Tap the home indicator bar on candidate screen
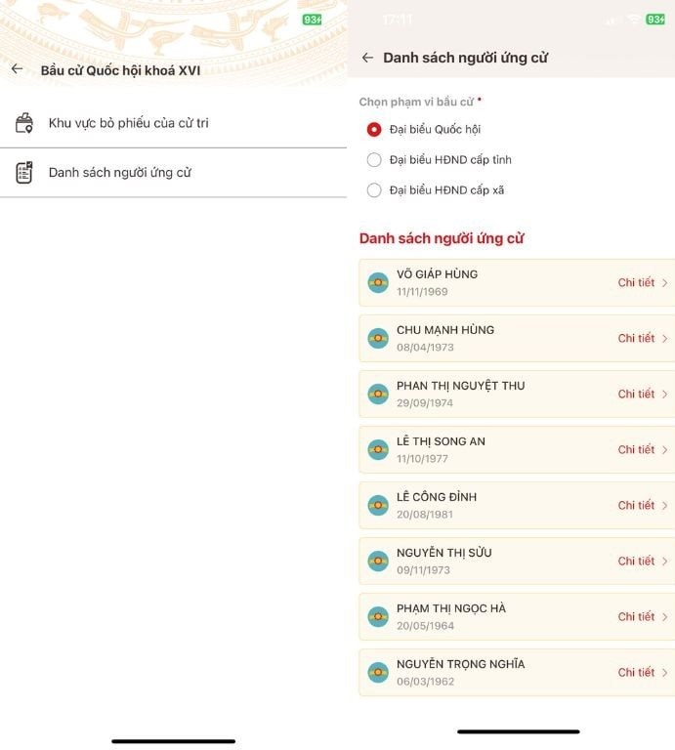The height and width of the screenshot is (750, 675). click(x=518, y=731)
